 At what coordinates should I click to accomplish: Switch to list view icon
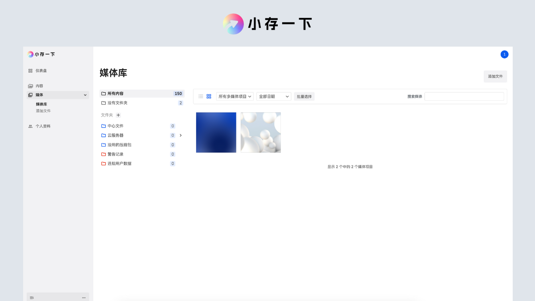[201, 96]
